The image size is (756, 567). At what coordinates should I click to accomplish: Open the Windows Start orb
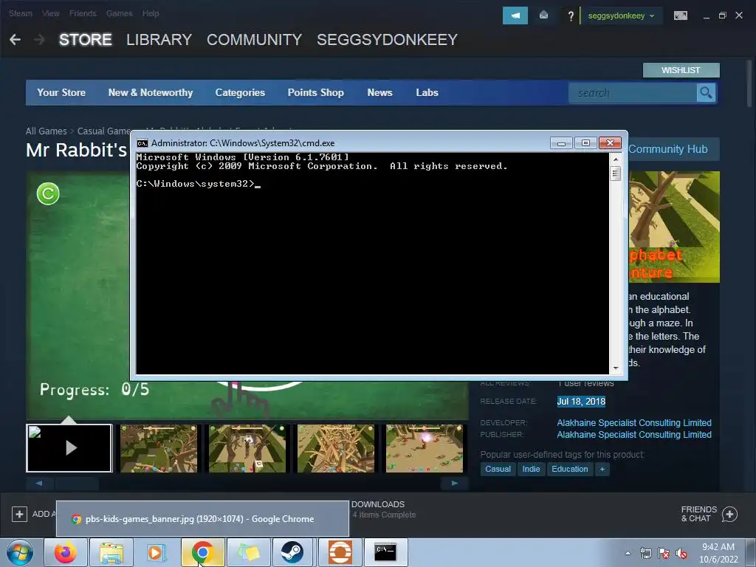[20, 552]
